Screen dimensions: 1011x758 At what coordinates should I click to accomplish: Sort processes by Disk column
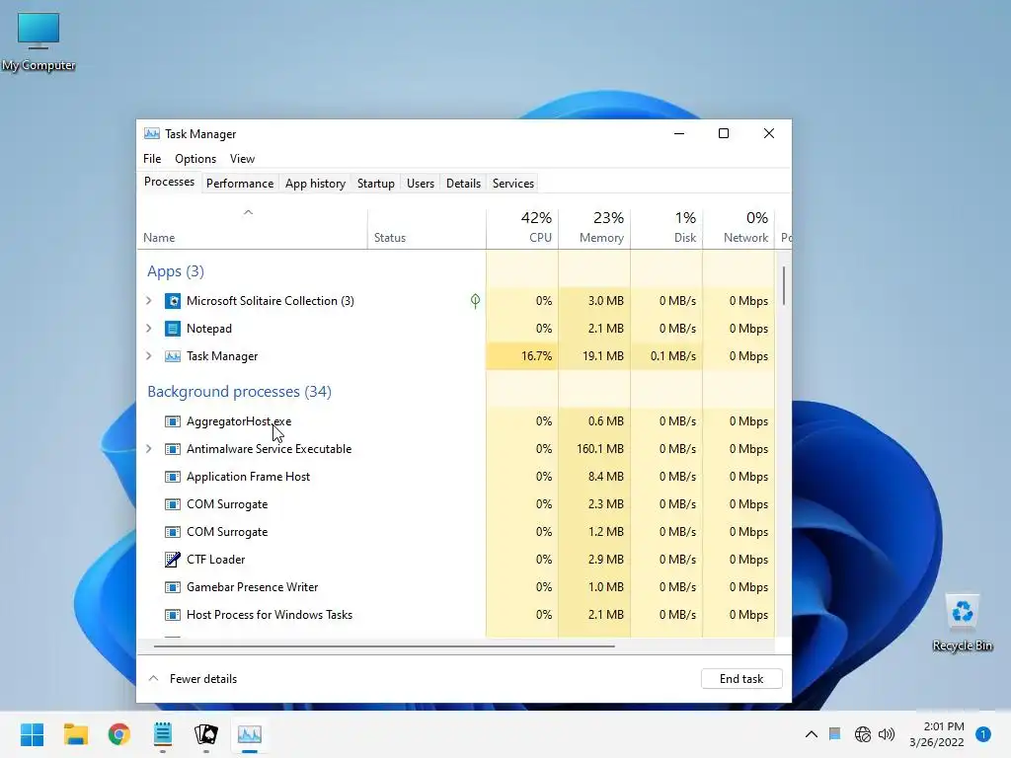(x=666, y=228)
